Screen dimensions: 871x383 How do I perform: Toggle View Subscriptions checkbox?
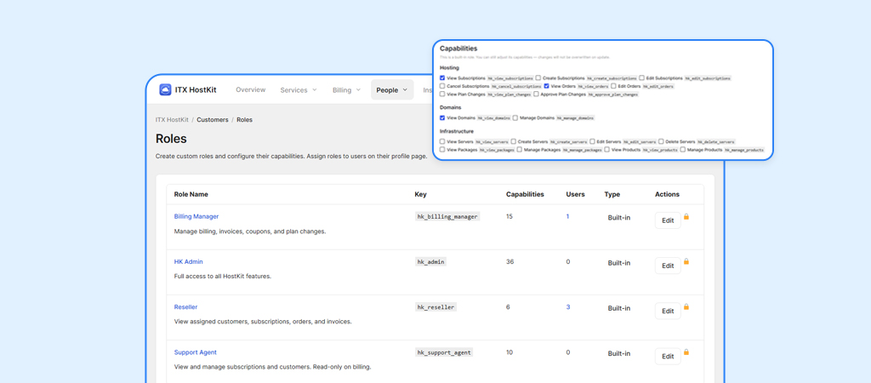(x=442, y=77)
